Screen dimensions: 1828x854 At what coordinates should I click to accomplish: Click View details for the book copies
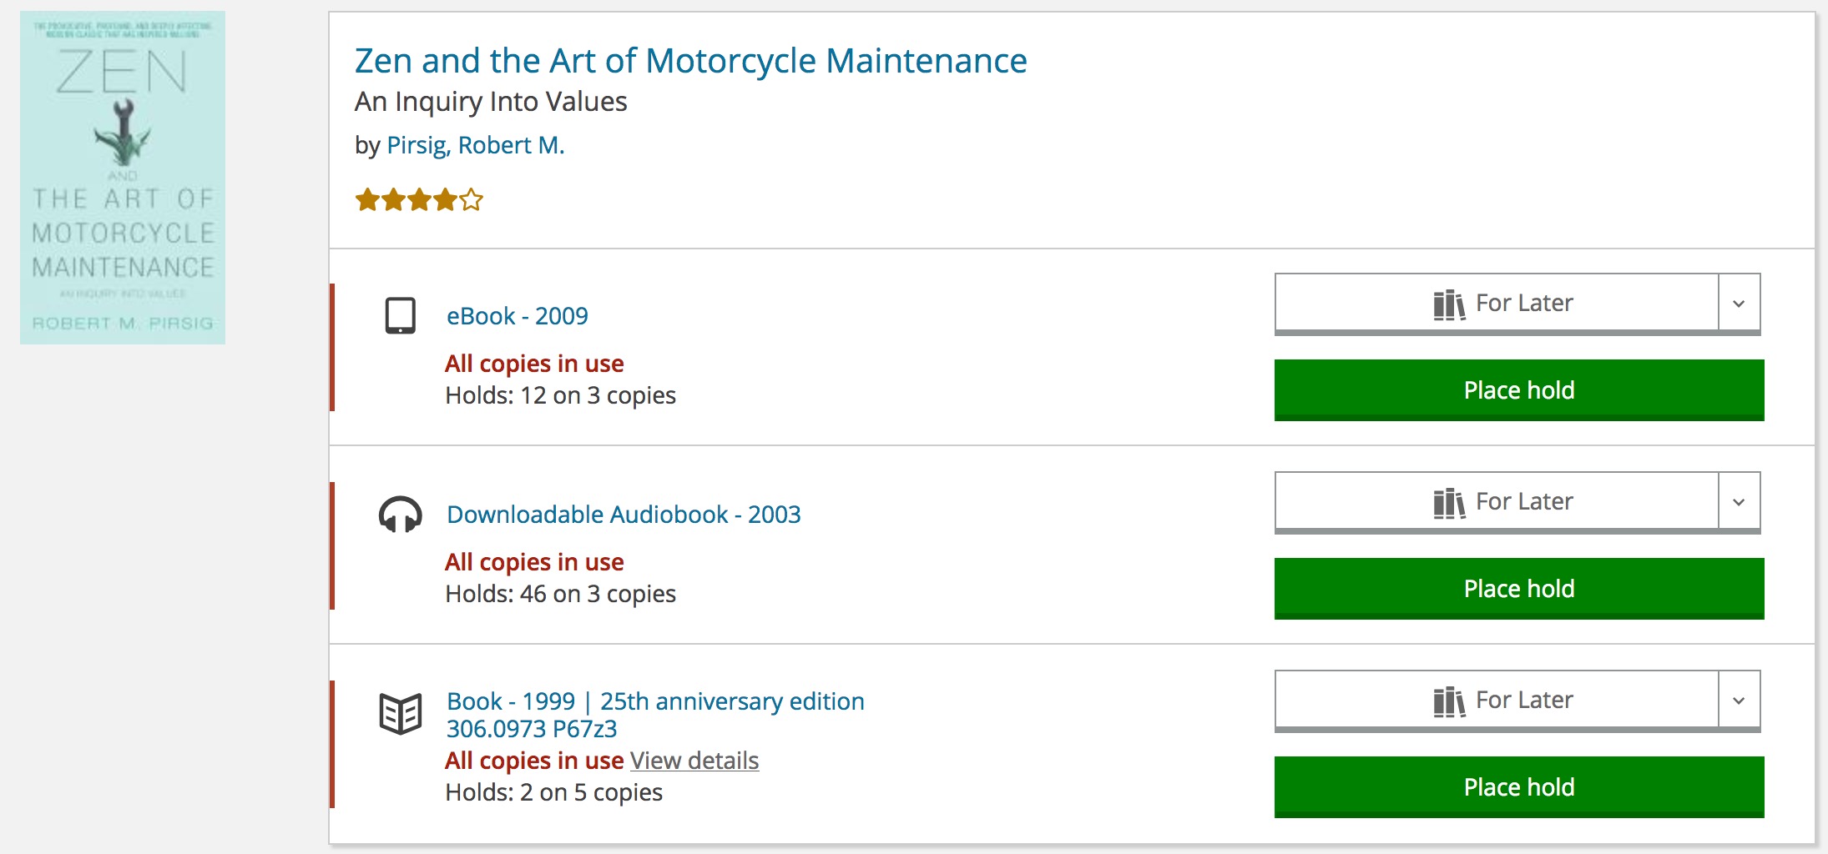coord(694,761)
